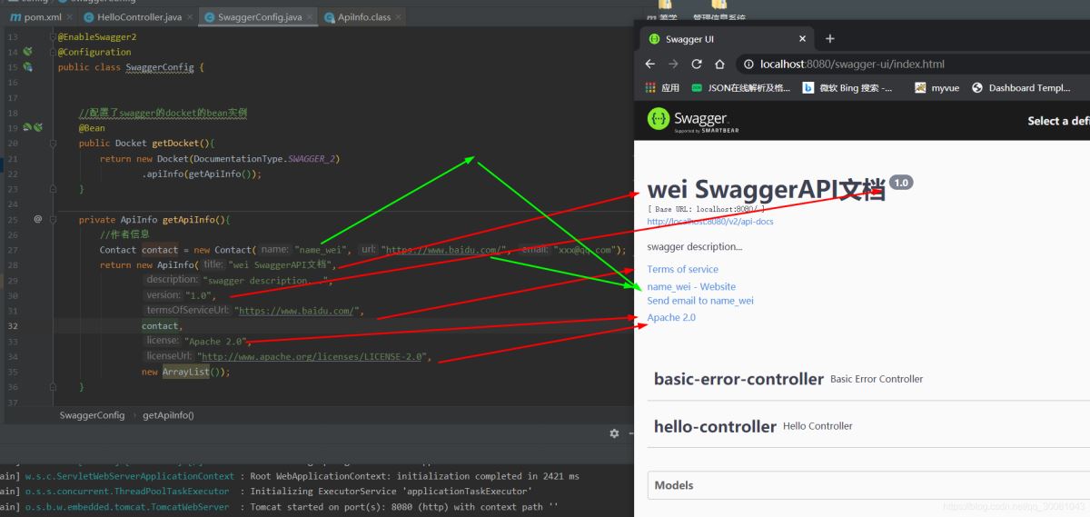Switch to the HelloController.java tab

132,17
